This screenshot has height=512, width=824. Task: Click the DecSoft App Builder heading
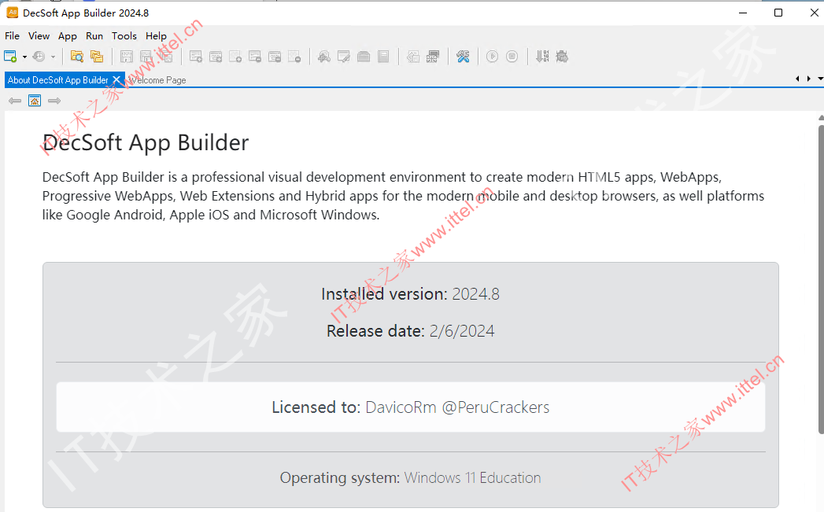146,143
